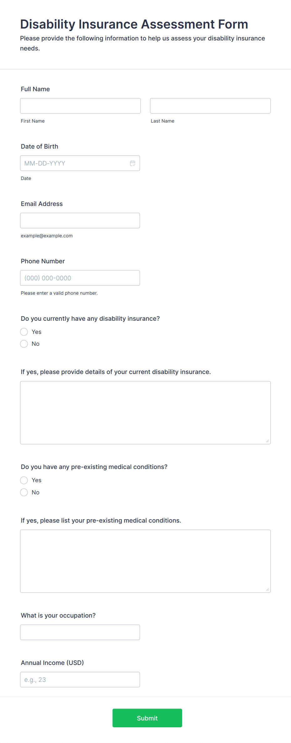This screenshot has height=743, width=291.
Task: Submit the disability insurance form
Action: click(147, 718)
